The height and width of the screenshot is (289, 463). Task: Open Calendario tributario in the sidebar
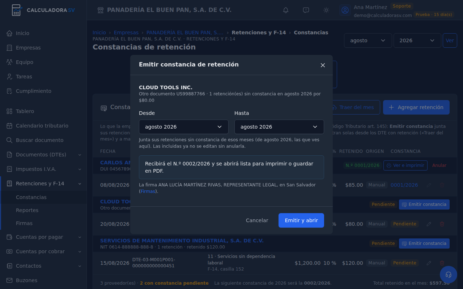[43, 126]
